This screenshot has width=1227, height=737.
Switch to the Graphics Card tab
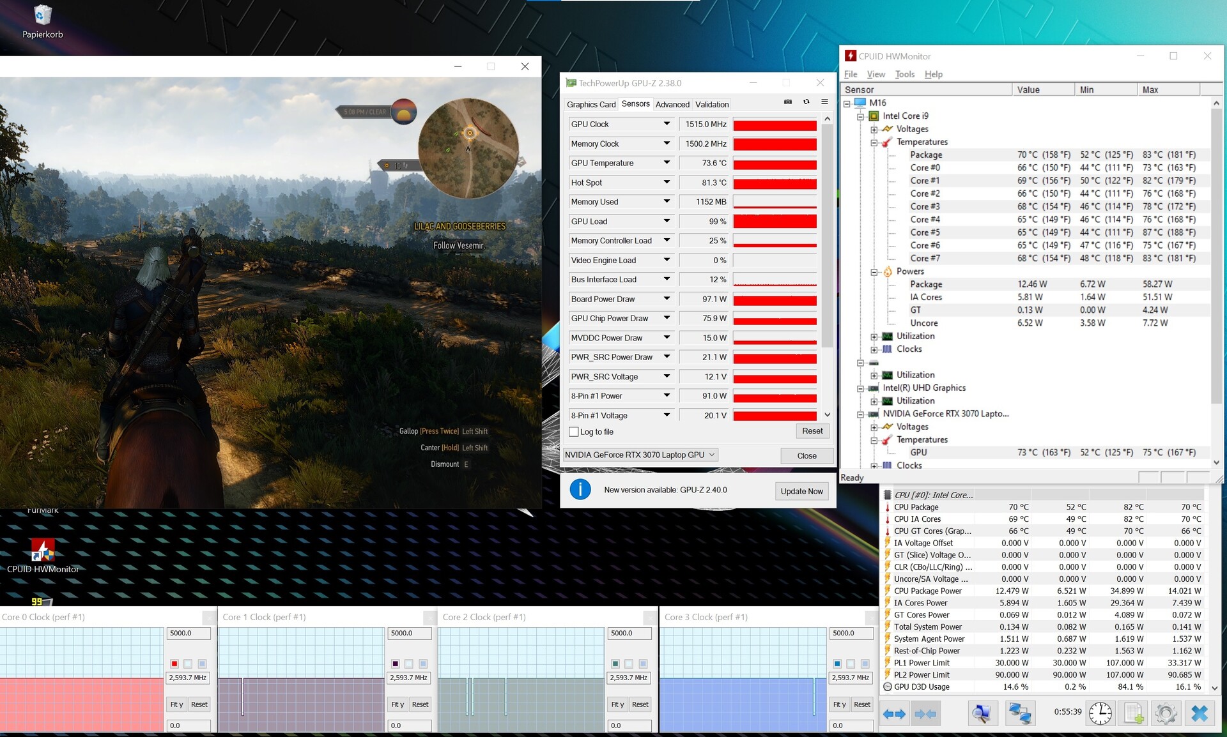[x=591, y=104]
